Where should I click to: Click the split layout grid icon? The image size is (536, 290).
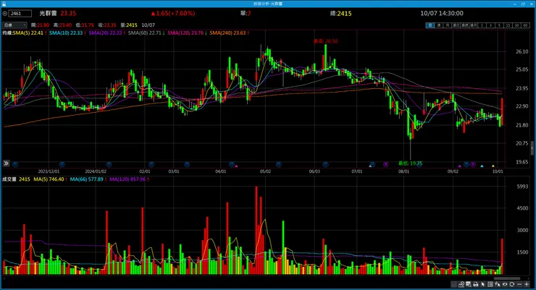pyautogui.click(x=490, y=284)
